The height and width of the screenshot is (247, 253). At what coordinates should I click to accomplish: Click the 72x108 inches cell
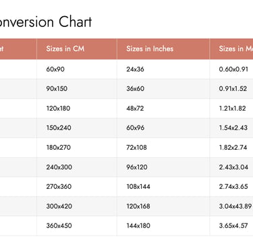(x=163, y=148)
